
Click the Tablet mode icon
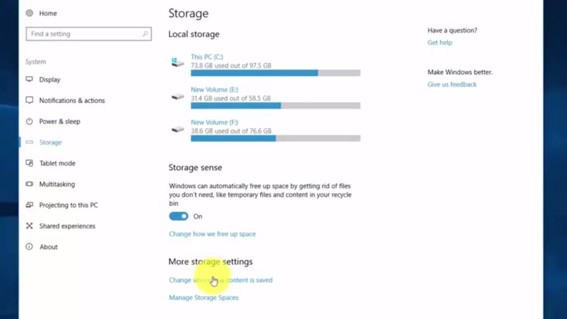pos(29,163)
